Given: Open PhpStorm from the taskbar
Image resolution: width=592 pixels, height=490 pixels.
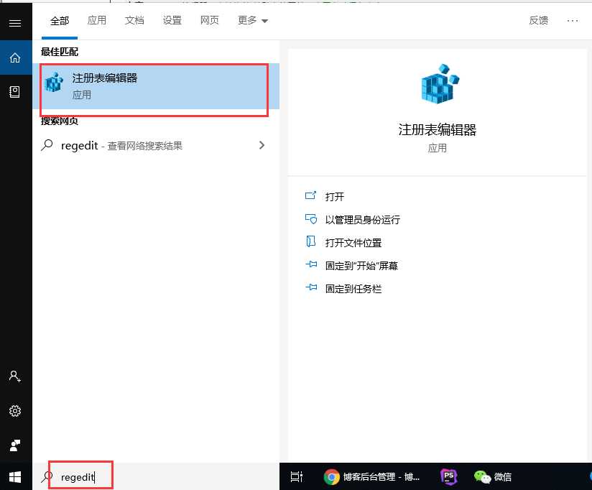Looking at the screenshot, I should [x=448, y=477].
